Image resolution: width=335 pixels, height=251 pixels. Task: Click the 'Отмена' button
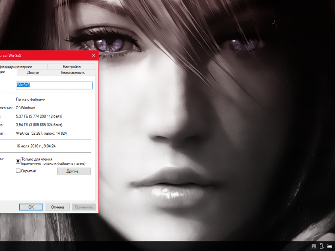coord(57,207)
